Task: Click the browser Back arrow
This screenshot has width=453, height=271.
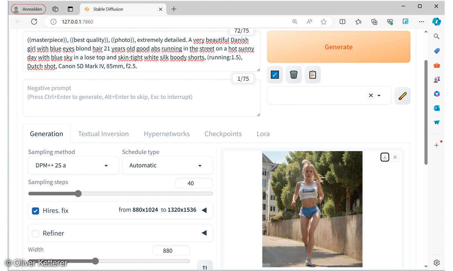Action: [x=18, y=22]
